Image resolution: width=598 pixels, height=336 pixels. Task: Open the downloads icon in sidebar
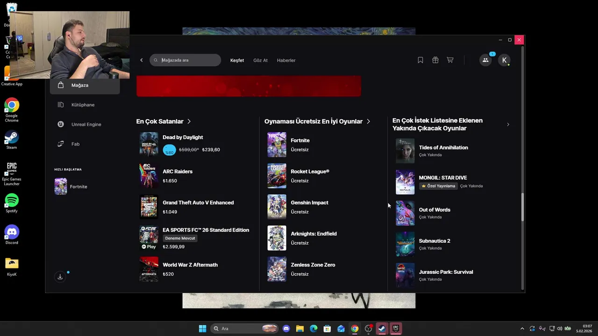tap(60, 277)
